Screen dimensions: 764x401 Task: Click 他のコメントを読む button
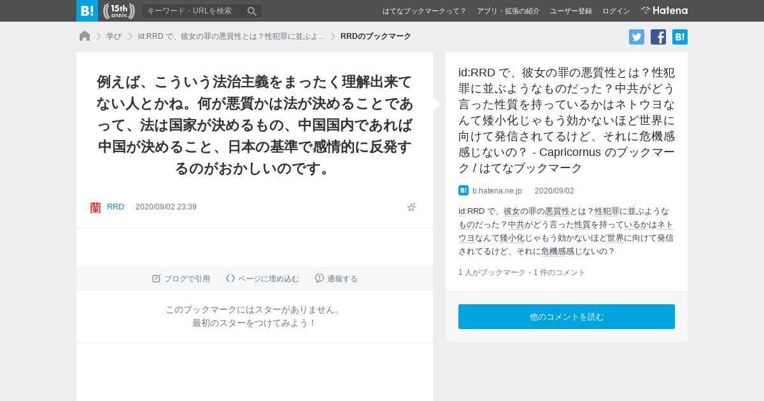[567, 316]
